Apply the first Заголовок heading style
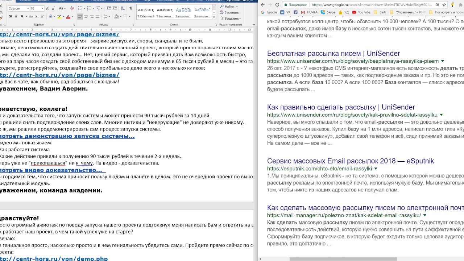464x261 pixels. [183, 12]
